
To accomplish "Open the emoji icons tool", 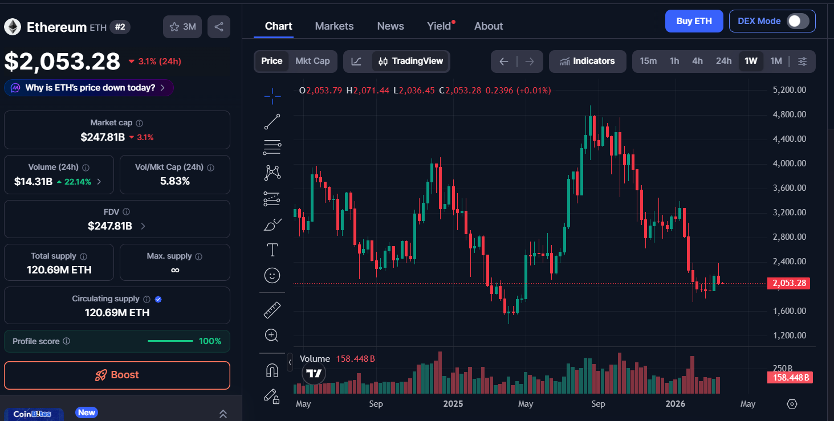I will (272, 276).
